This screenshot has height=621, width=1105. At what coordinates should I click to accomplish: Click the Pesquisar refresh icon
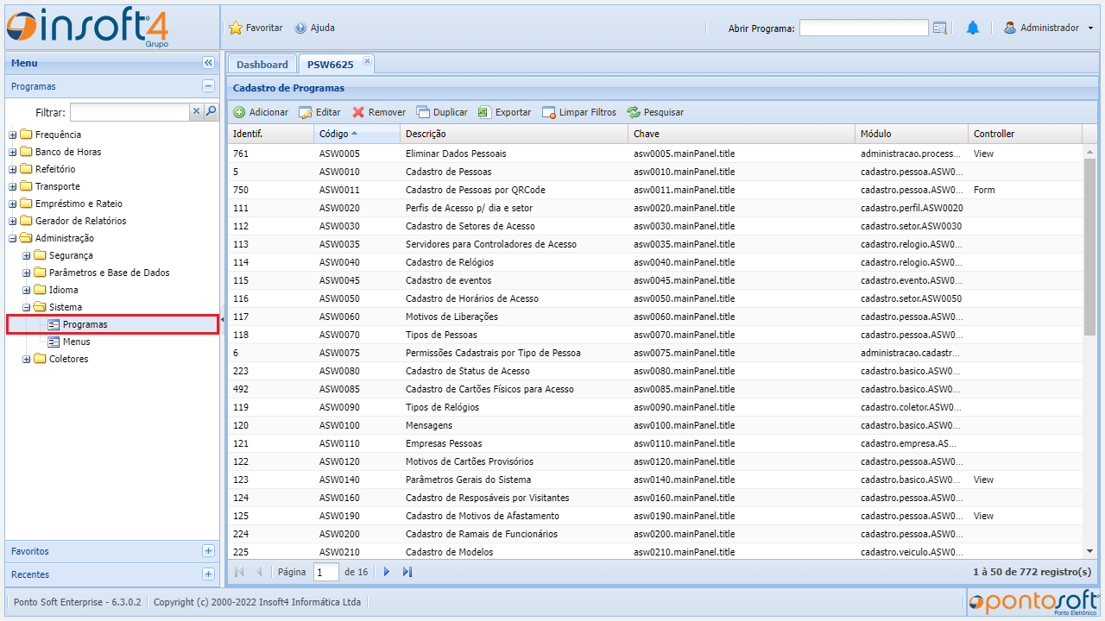pyautogui.click(x=634, y=112)
